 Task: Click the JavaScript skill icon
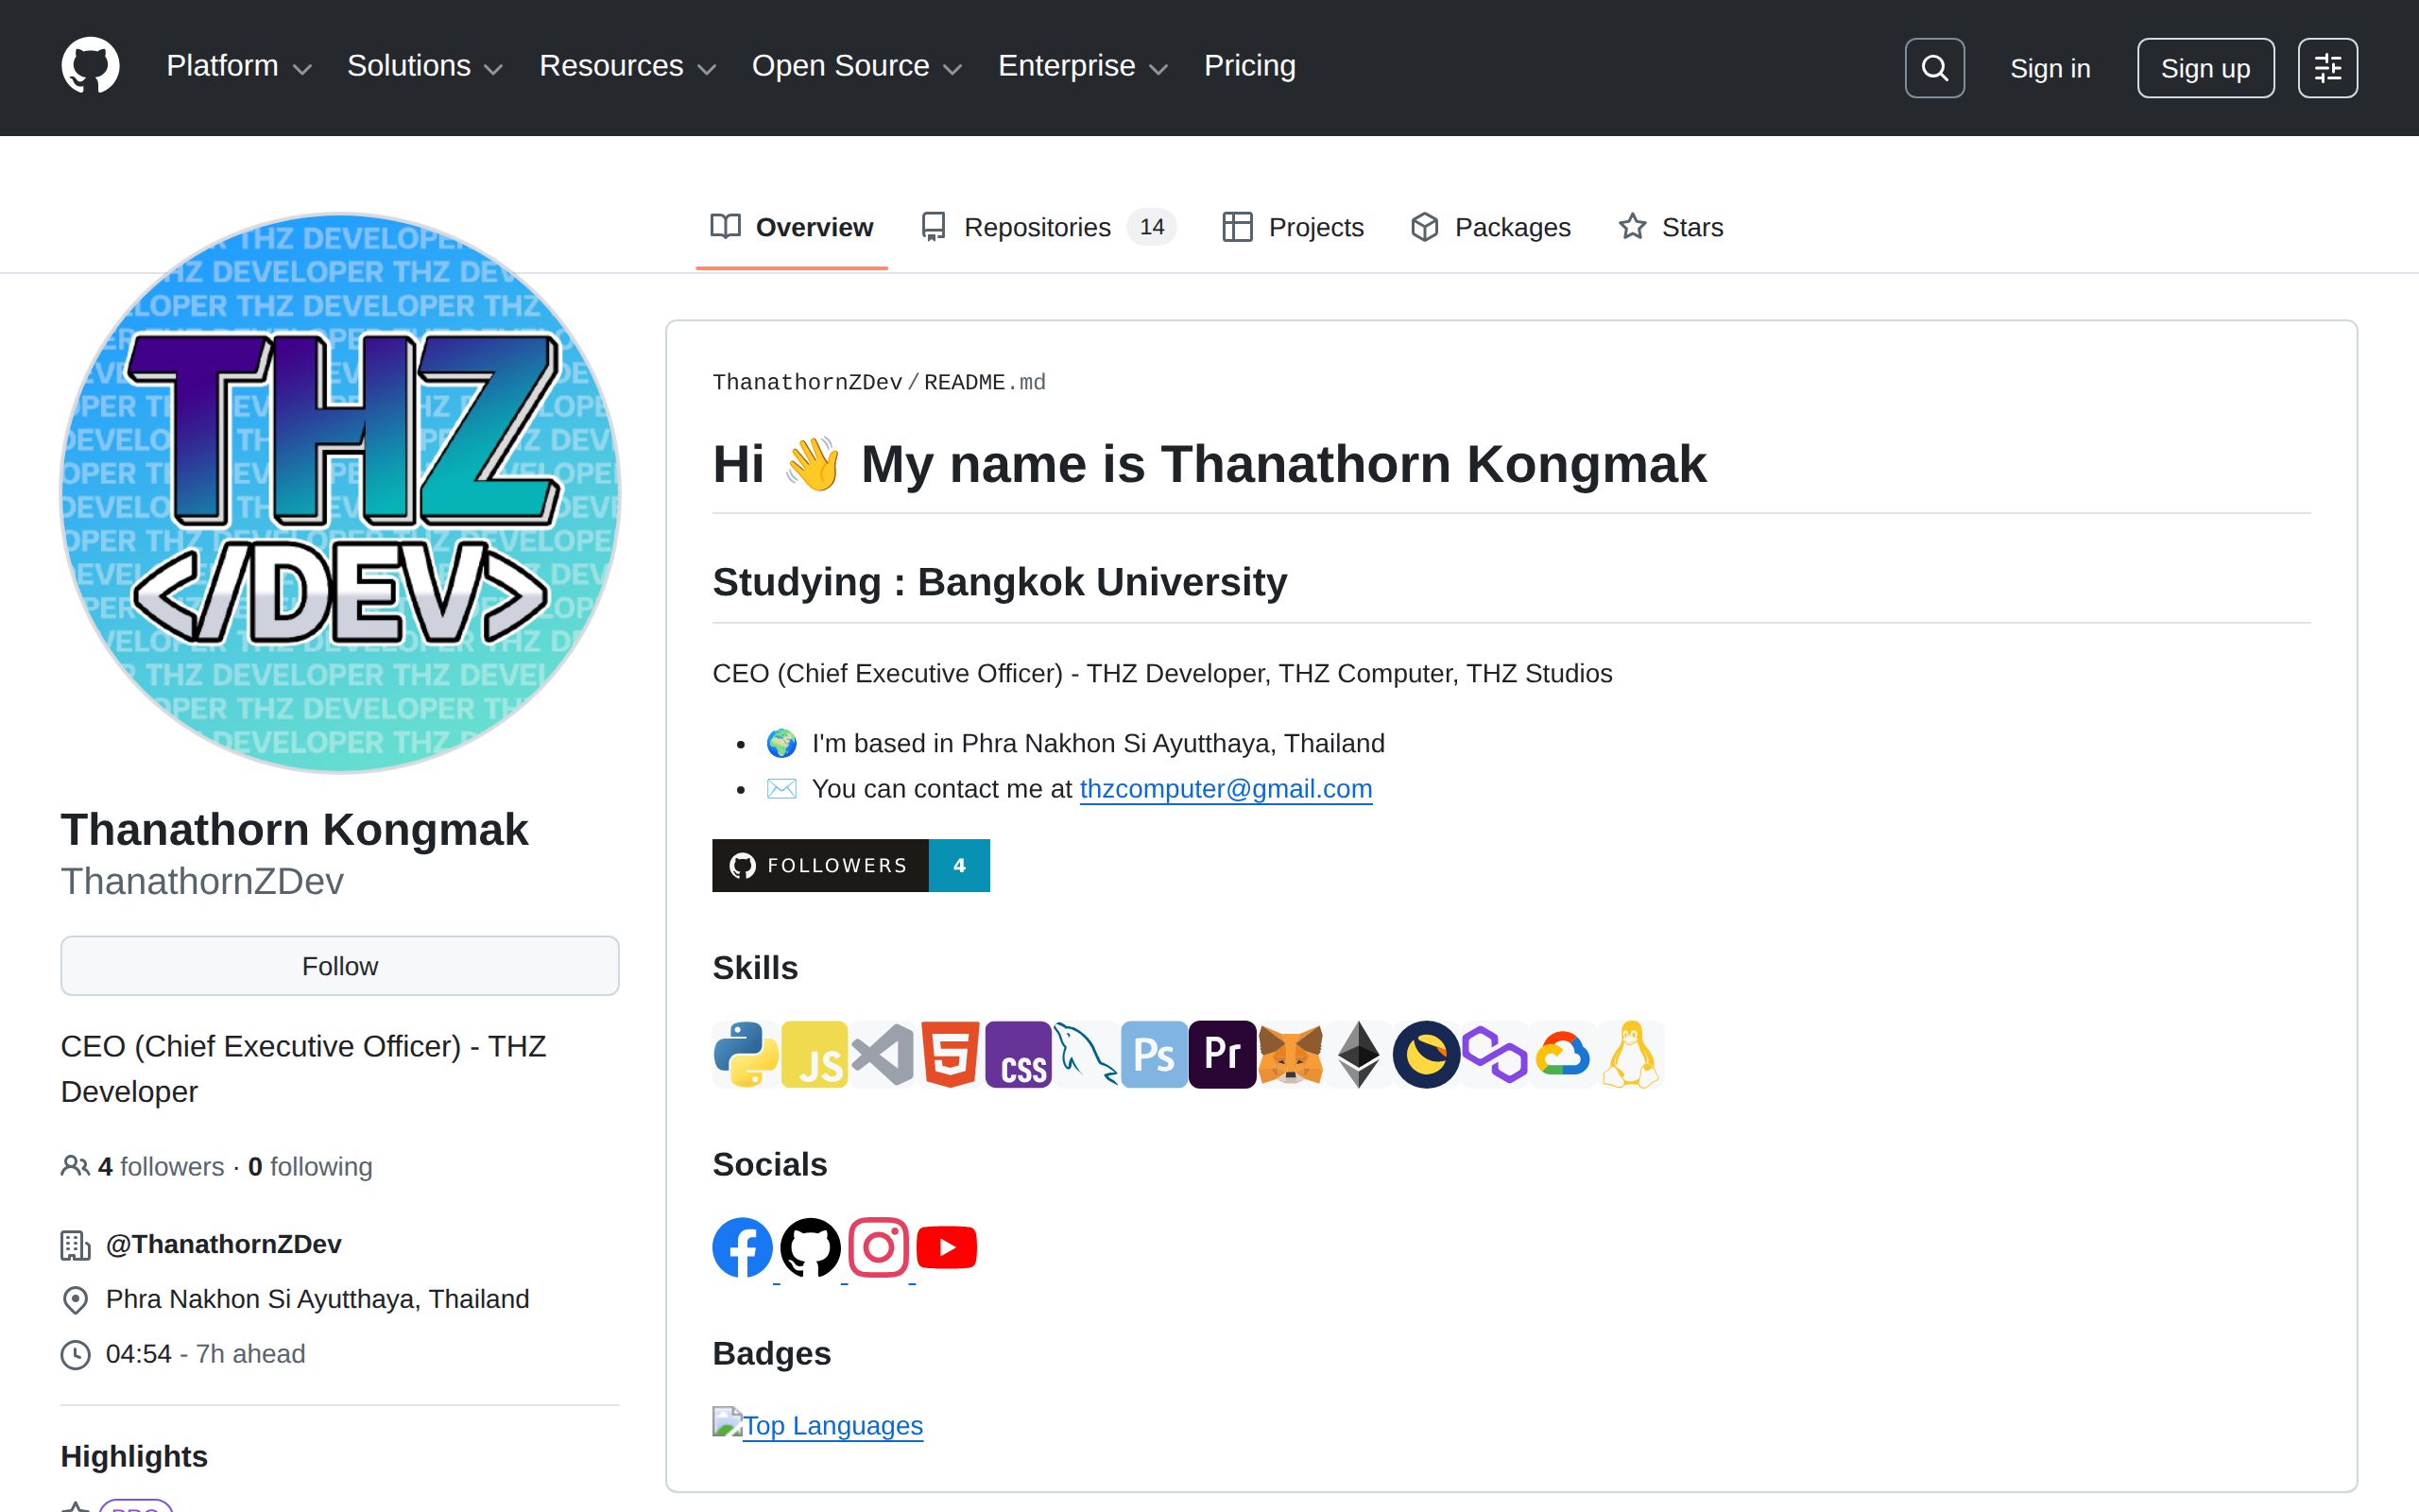coord(814,1054)
